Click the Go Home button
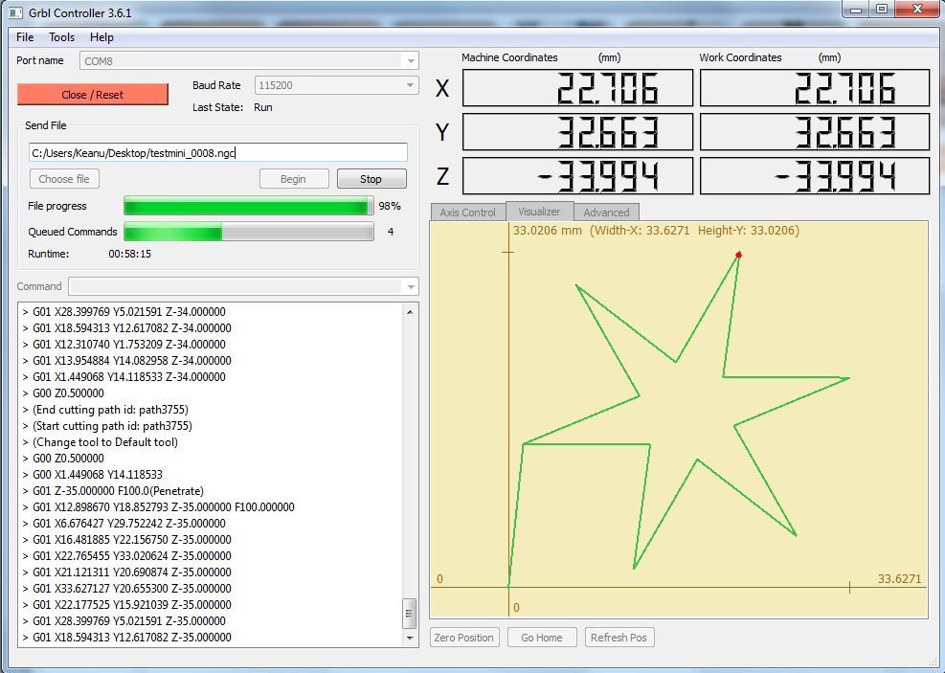The image size is (945, 673). point(542,638)
